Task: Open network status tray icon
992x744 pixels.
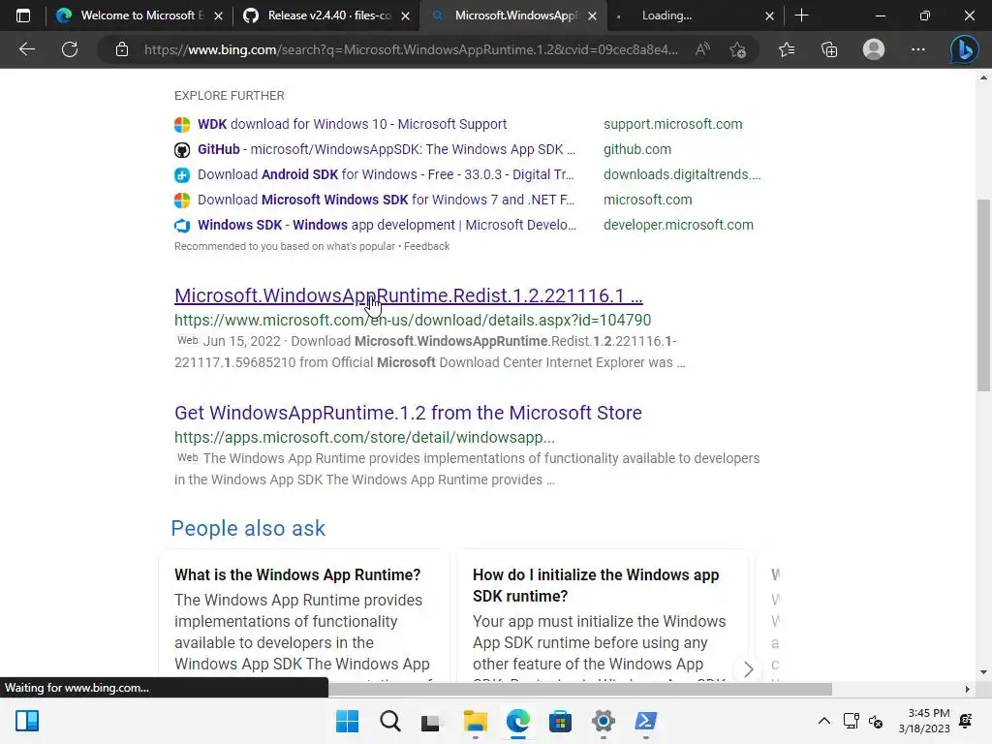Action: click(851, 721)
